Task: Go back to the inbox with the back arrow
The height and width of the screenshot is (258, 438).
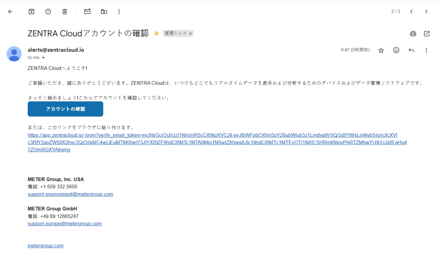Action: (10, 12)
